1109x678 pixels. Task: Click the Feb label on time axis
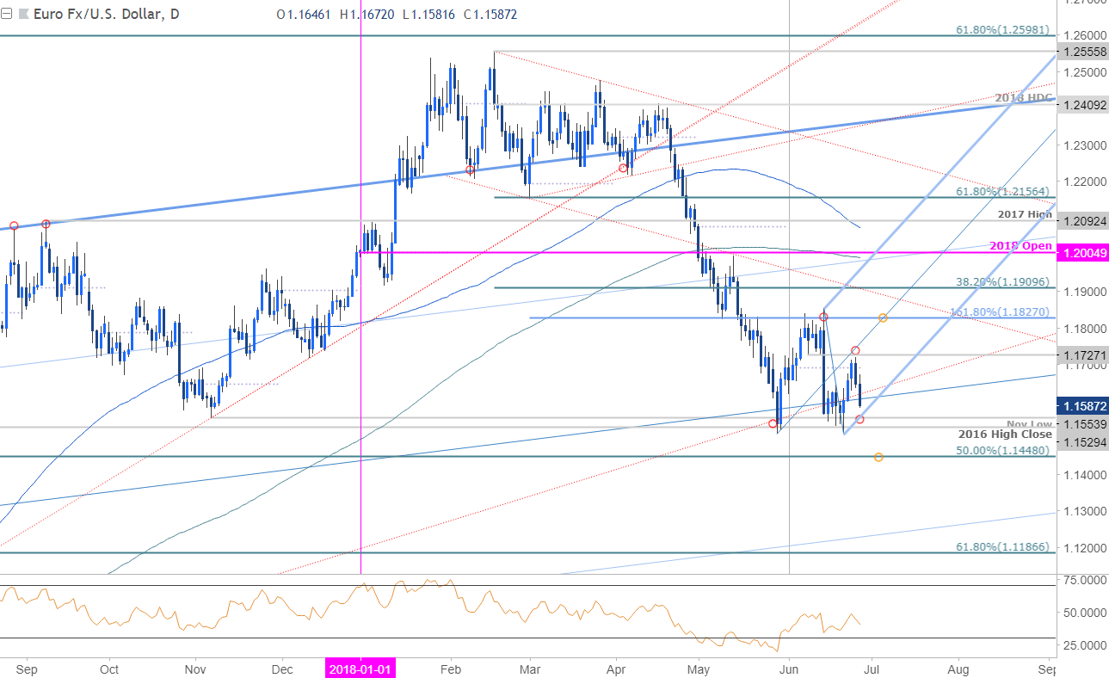pos(450,669)
